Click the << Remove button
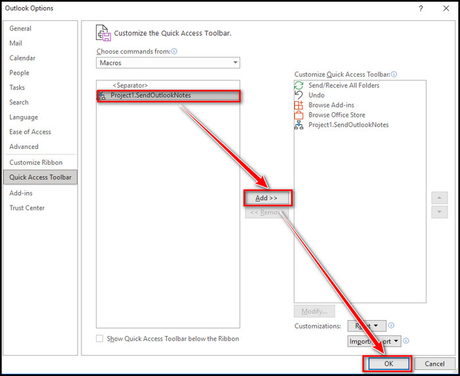Screen dimensions: 460x376 (x=267, y=213)
